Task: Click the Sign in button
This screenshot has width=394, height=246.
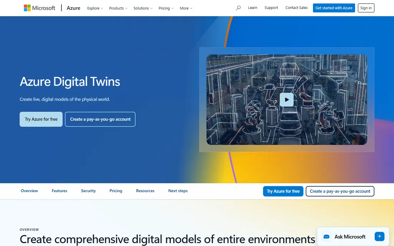Action: [x=366, y=8]
